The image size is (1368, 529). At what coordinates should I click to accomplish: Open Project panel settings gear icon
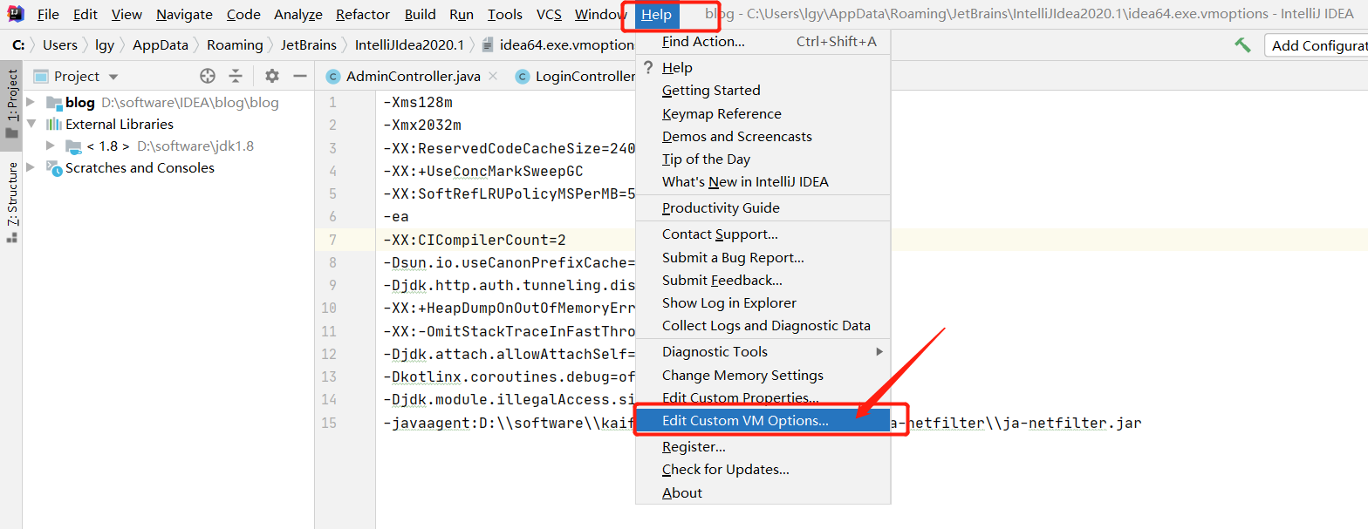click(272, 76)
